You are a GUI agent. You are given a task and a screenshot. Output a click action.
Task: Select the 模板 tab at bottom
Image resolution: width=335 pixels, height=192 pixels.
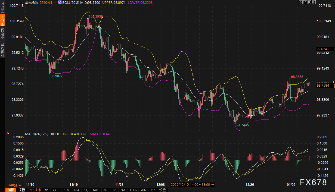[21, 190]
